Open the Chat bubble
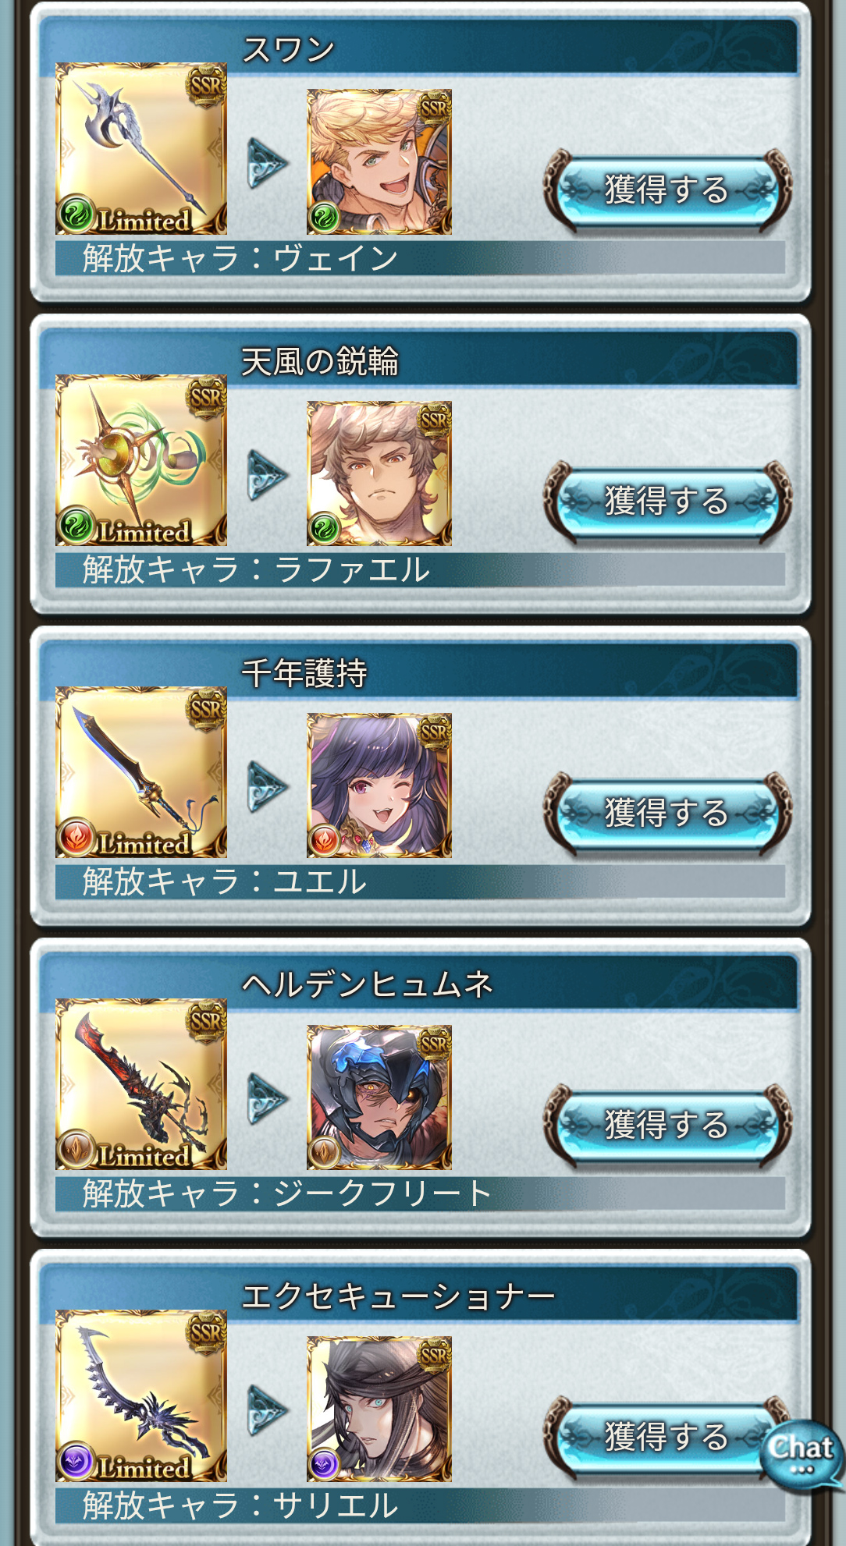Image resolution: width=846 pixels, height=1546 pixels. point(802,1454)
